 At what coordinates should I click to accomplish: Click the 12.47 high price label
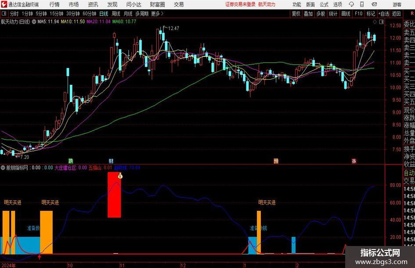coord(173,29)
